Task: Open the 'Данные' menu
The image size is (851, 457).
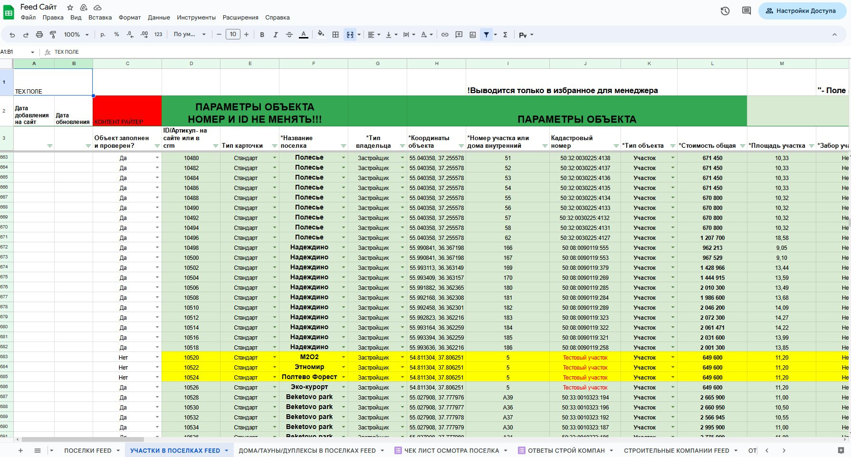Action: (x=159, y=18)
